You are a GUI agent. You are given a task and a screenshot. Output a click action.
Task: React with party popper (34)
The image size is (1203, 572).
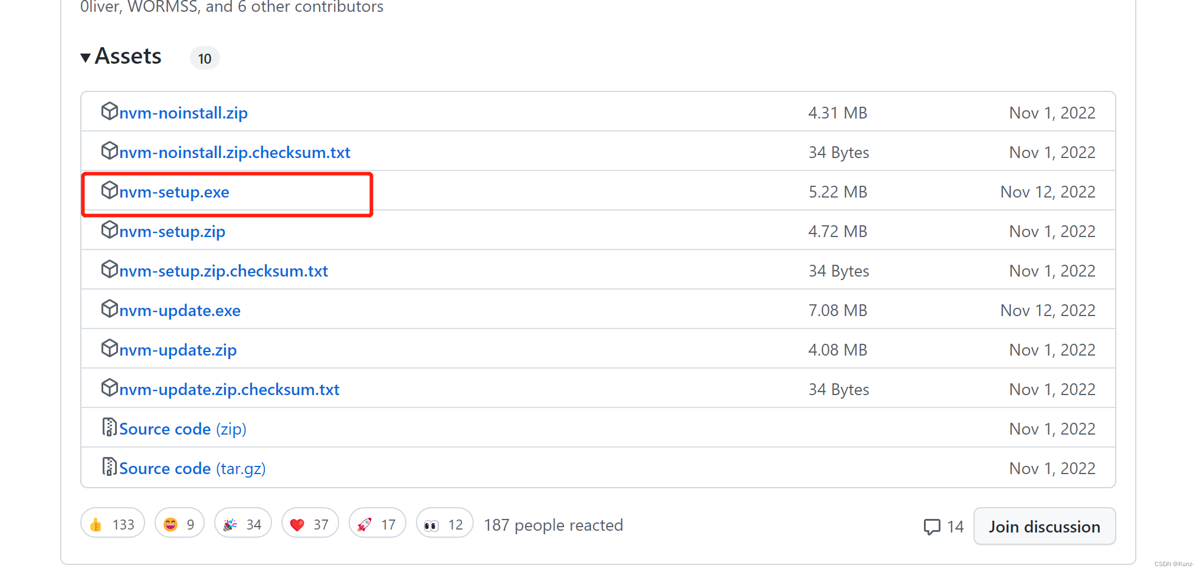243,523
